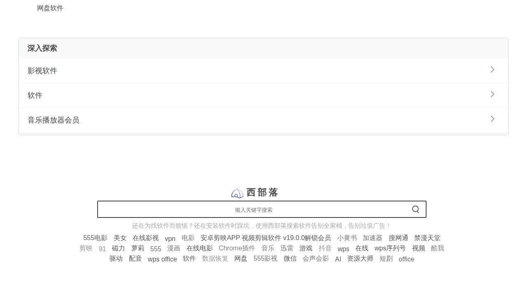Open the 会声会影 tag link

(315, 259)
